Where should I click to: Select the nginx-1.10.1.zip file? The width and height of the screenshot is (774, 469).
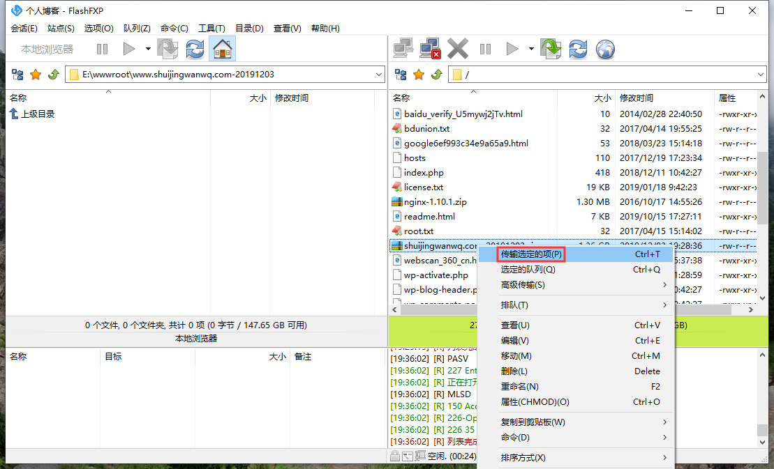click(435, 202)
